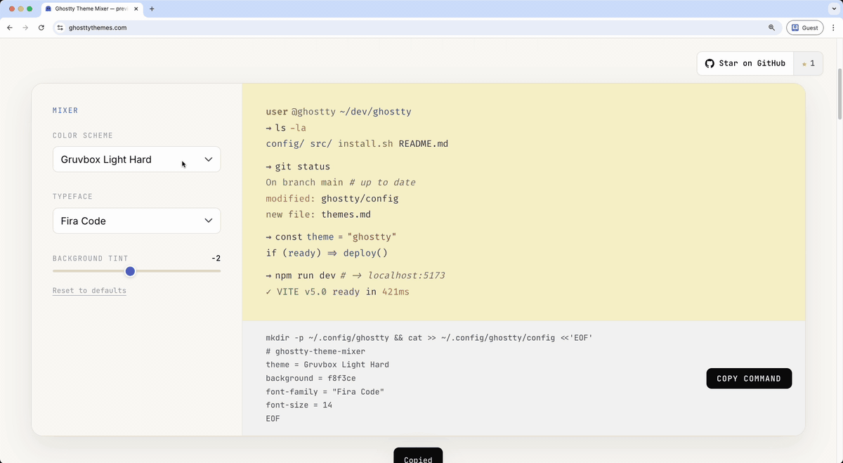The width and height of the screenshot is (843, 463).
Task: Reload the page with the refresh icon
Action: point(41,27)
